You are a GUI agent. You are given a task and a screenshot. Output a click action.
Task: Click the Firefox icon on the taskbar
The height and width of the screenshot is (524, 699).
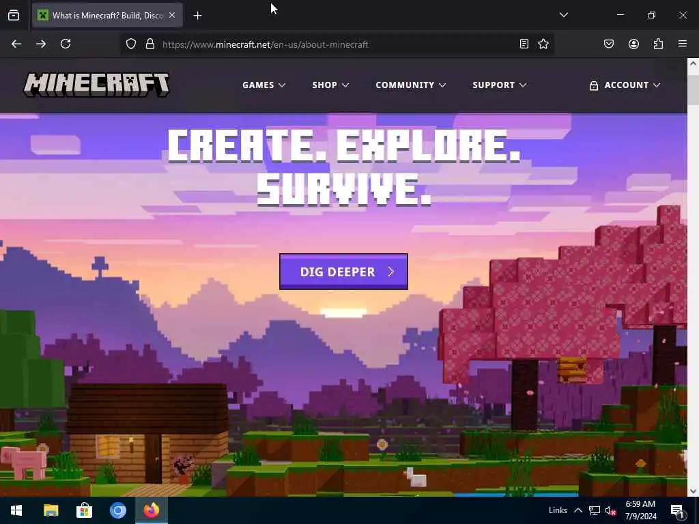click(151, 510)
